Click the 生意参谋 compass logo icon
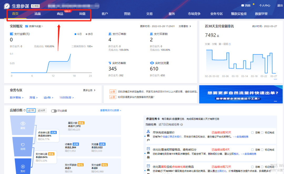Screen dimensions: 284x174 click(7, 6)
